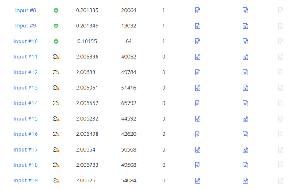Open the Input #14 link
Image resolution: width=300 pixels, height=189 pixels.
(x=26, y=103)
